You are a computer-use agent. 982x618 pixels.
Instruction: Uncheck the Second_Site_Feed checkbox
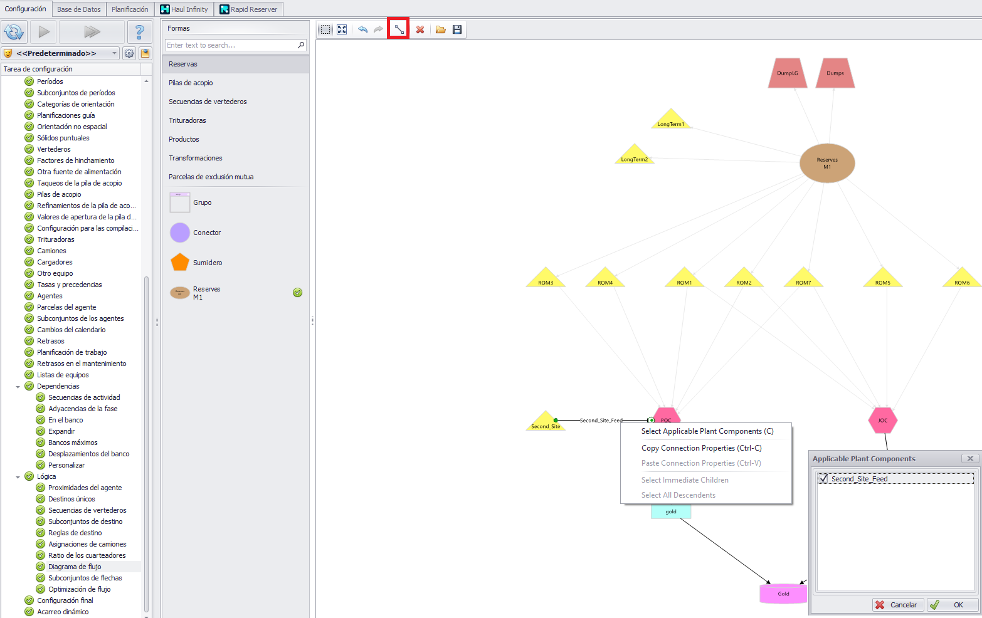(823, 478)
